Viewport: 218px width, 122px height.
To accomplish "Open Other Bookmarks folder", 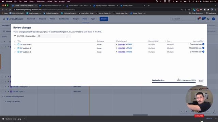I will pyautogui.click(x=196, y=13).
